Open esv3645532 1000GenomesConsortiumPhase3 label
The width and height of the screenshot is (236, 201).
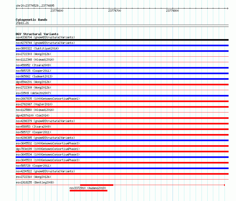coord(48,143)
